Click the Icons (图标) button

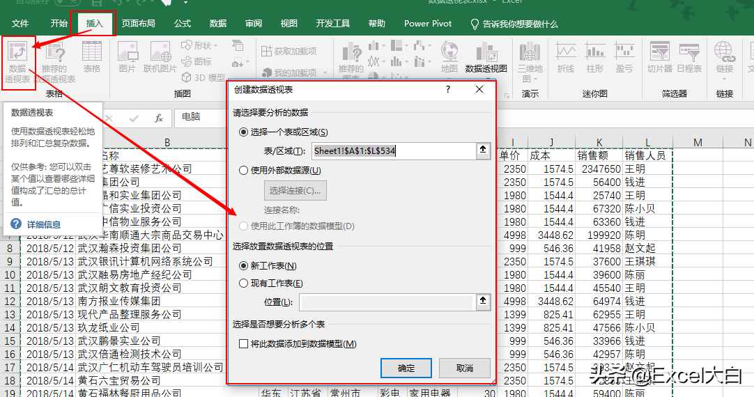pyautogui.click(x=197, y=61)
